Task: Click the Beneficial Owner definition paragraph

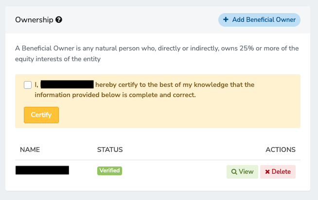Action: (x=157, y=54)
